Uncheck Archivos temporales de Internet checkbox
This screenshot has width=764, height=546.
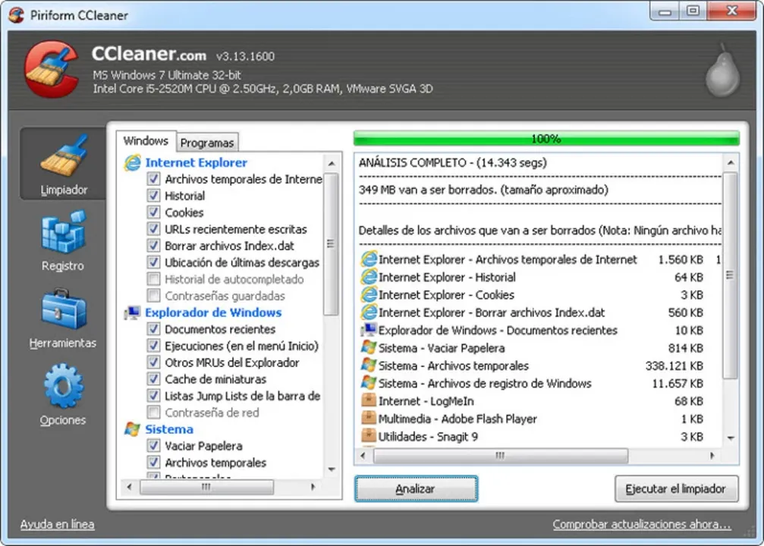(153, 179)
